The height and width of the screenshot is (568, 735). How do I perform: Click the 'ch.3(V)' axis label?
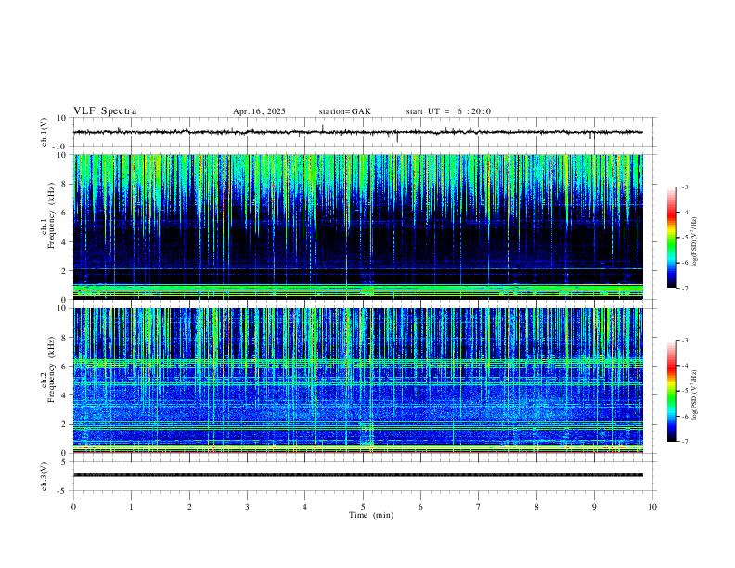44,477
